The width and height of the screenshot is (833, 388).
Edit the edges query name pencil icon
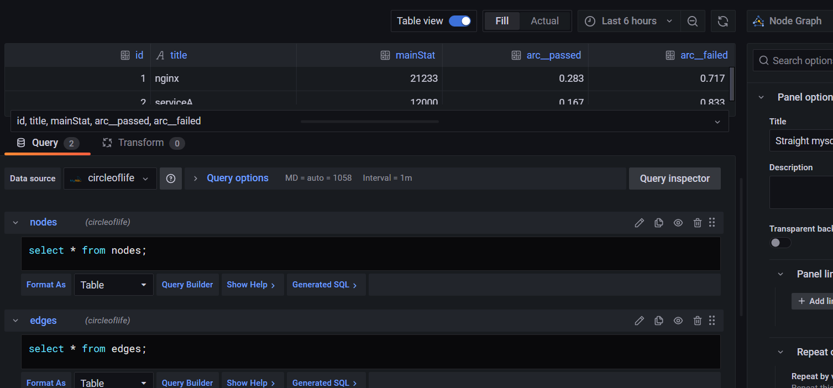639,321
